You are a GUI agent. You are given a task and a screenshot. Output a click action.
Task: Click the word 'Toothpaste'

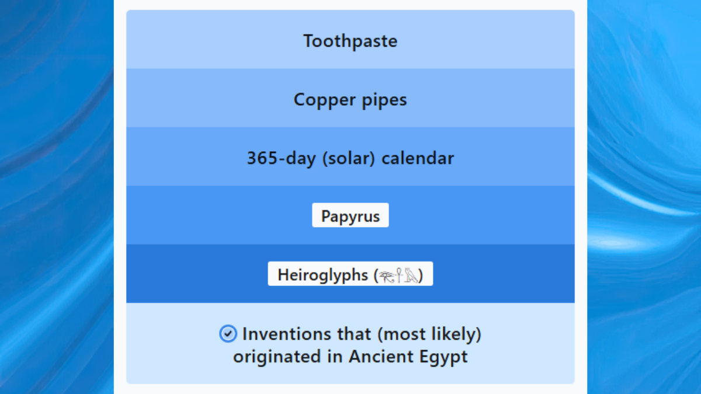coord(350,41)
